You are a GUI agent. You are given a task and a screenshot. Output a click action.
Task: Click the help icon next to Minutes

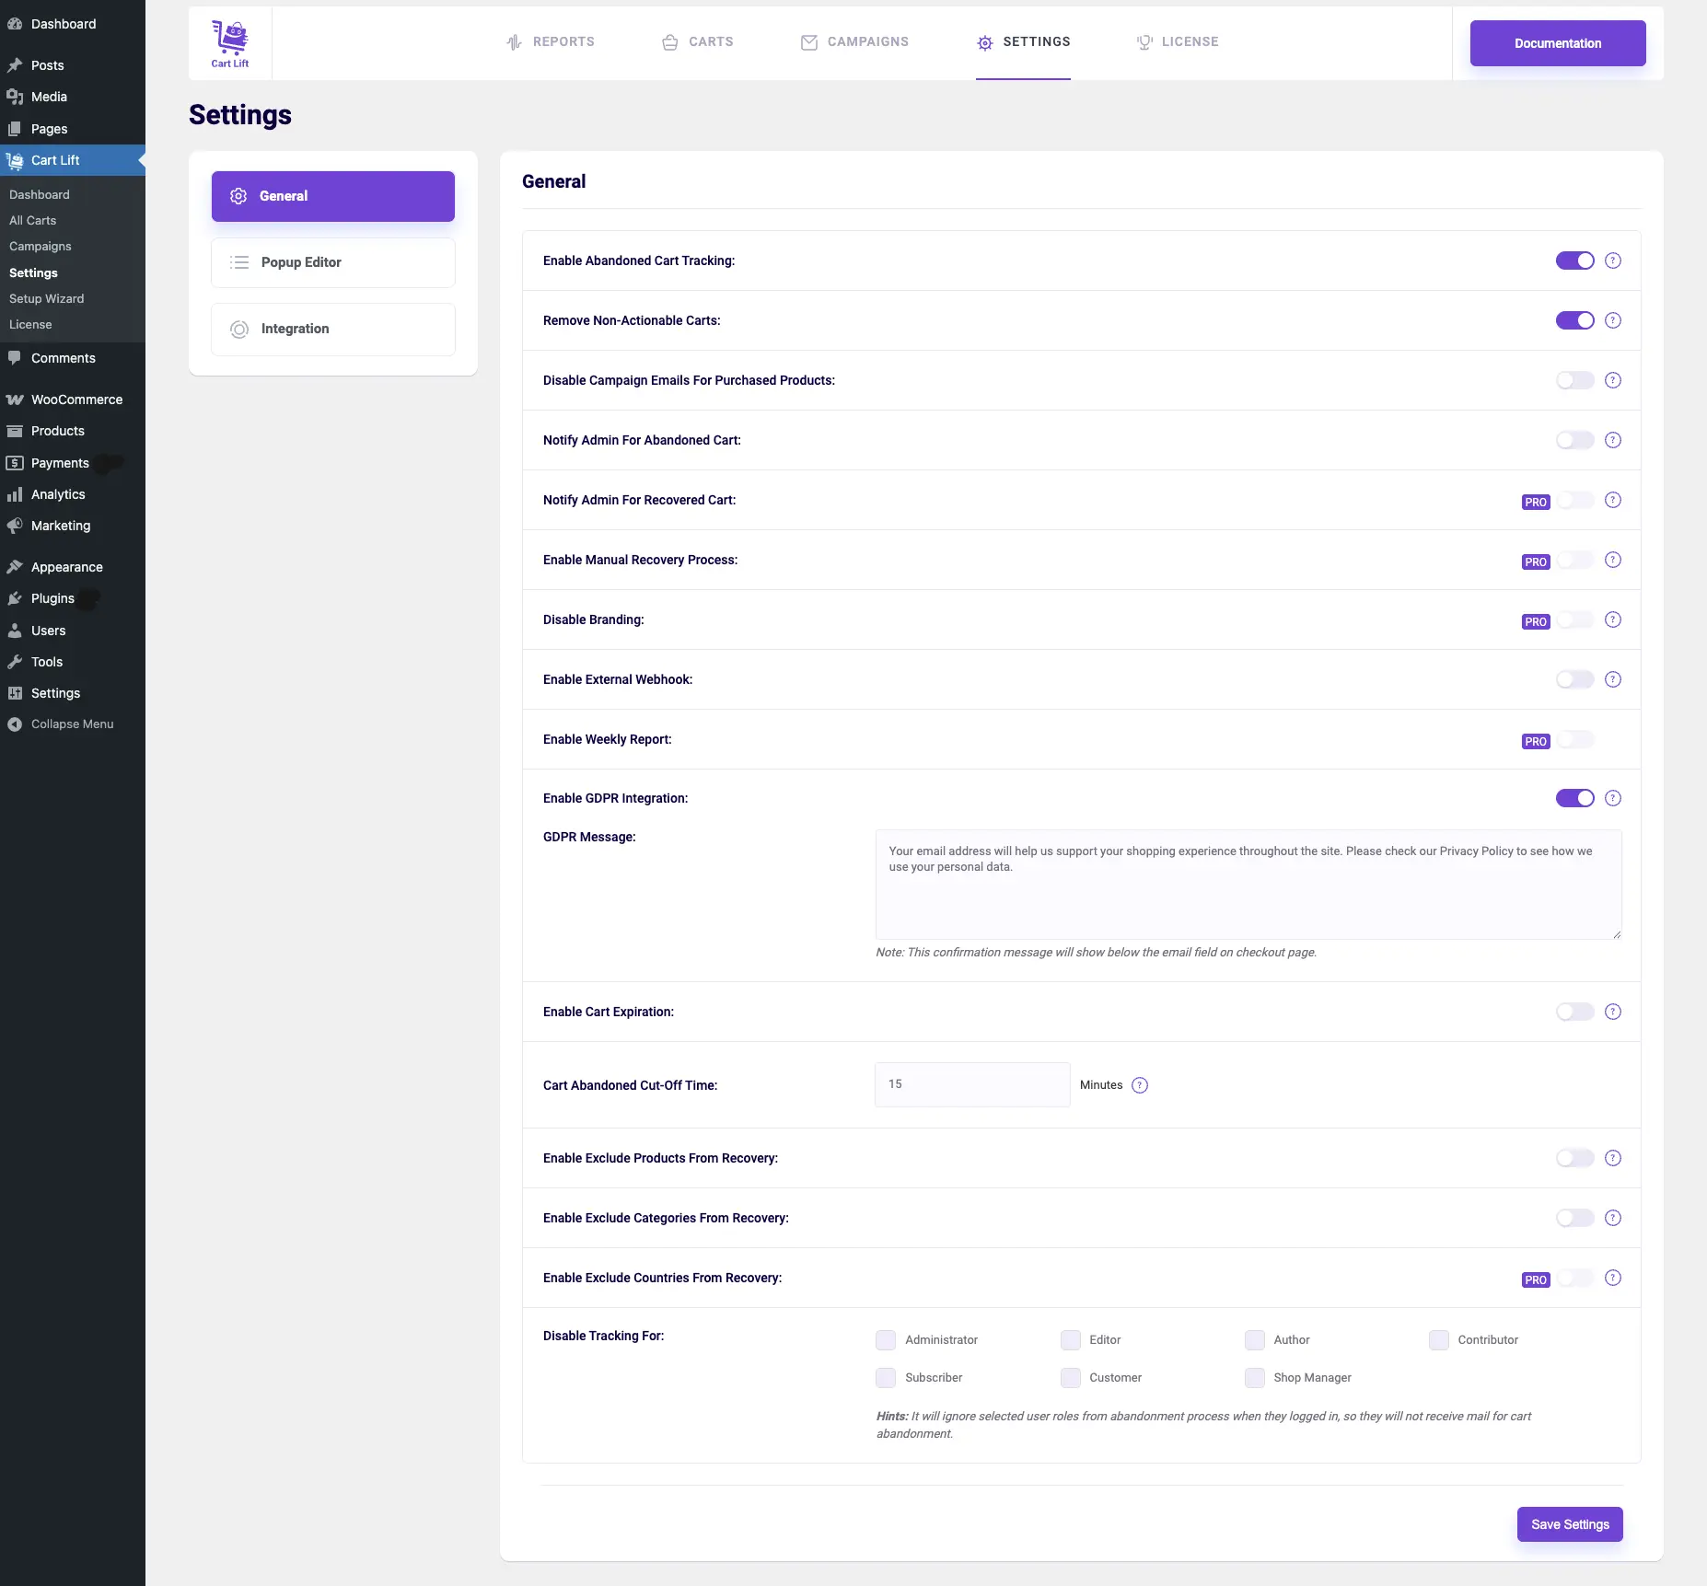[1140, 1085]
